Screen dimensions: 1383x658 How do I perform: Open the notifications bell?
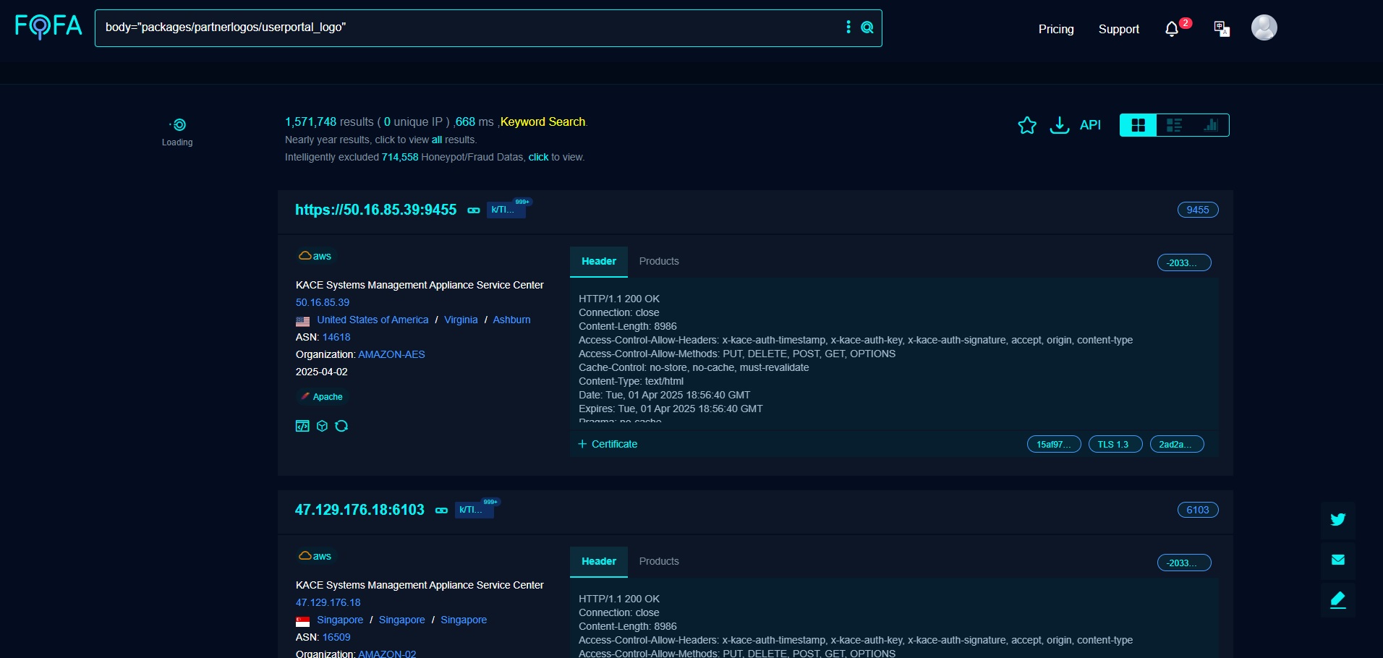point(1171,29)
